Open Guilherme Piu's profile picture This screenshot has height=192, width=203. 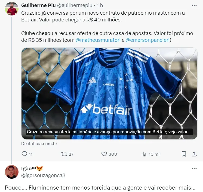click(x=12, y=9)
